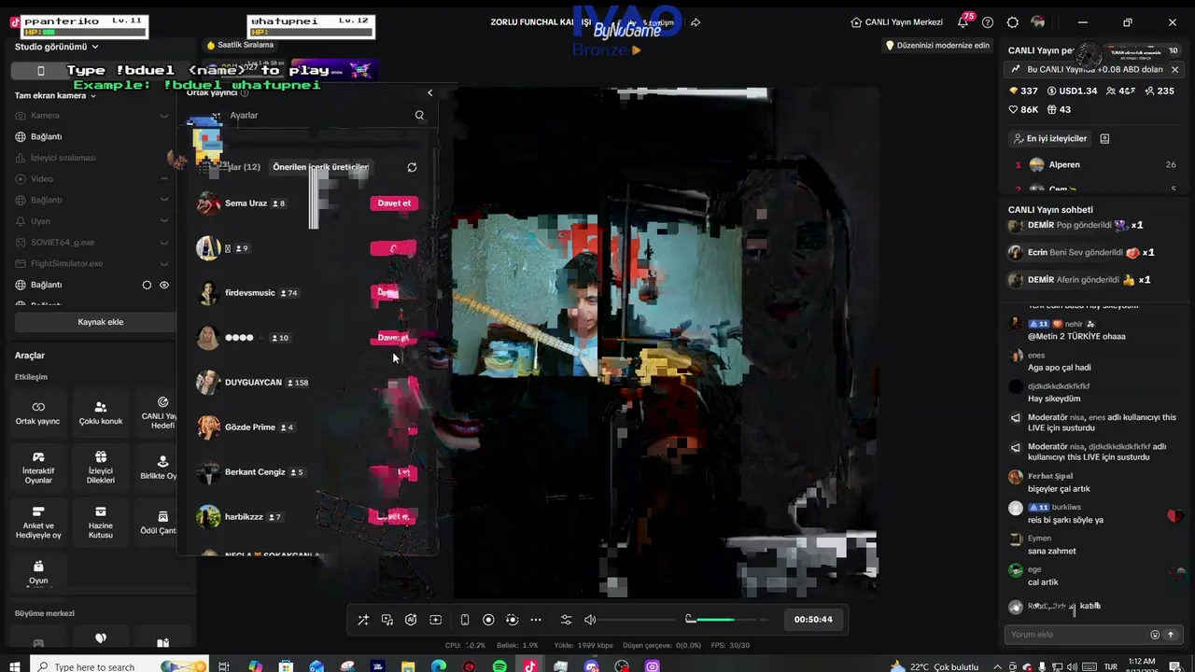
Task: Adjust the speaker volume slider
Action: click(x=637, y=620)
